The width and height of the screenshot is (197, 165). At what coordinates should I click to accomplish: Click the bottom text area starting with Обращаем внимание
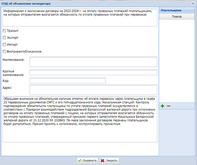80,119
